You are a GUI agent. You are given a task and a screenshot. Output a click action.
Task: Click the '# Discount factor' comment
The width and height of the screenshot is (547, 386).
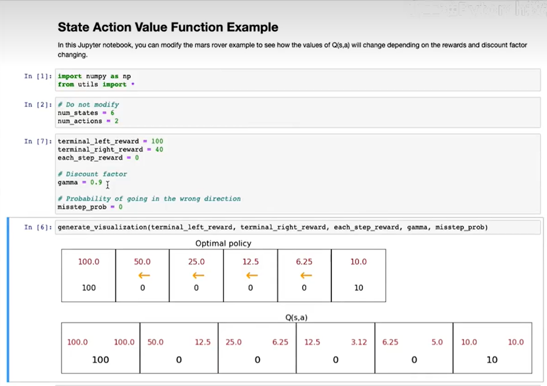pos(92,174)
